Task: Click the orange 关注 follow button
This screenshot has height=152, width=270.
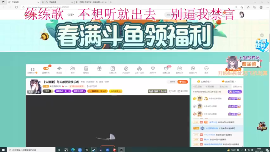Action: point(183,82)
